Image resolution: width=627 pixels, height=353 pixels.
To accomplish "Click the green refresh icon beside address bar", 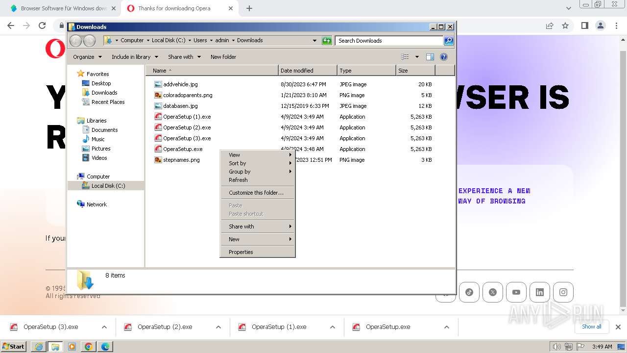I will [x=327, y=41].
